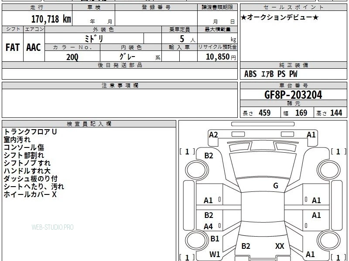Select the height value 144
Screen dimensions: 349x261
336,113
